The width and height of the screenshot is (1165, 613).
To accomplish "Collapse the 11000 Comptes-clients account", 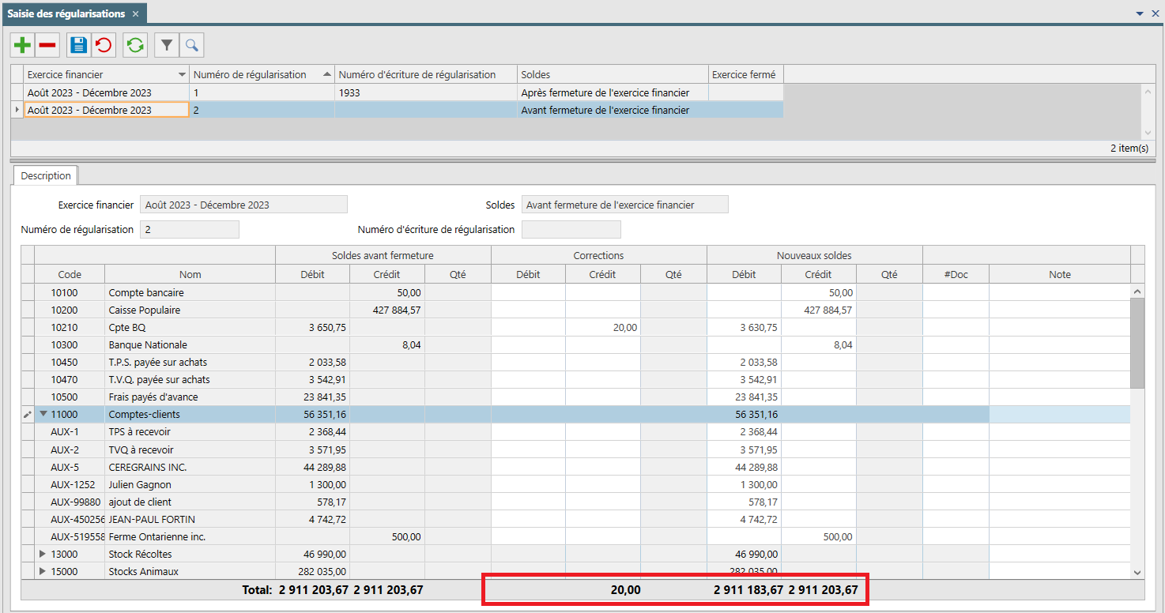I will click(43, 414).
